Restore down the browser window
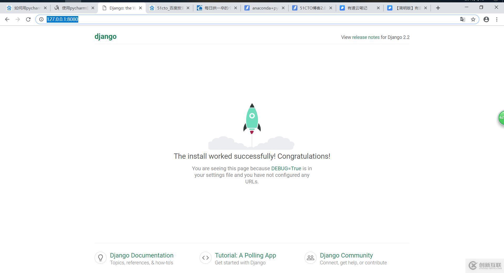The height and width of the screenshot is (273, 504). click(481, 7)
